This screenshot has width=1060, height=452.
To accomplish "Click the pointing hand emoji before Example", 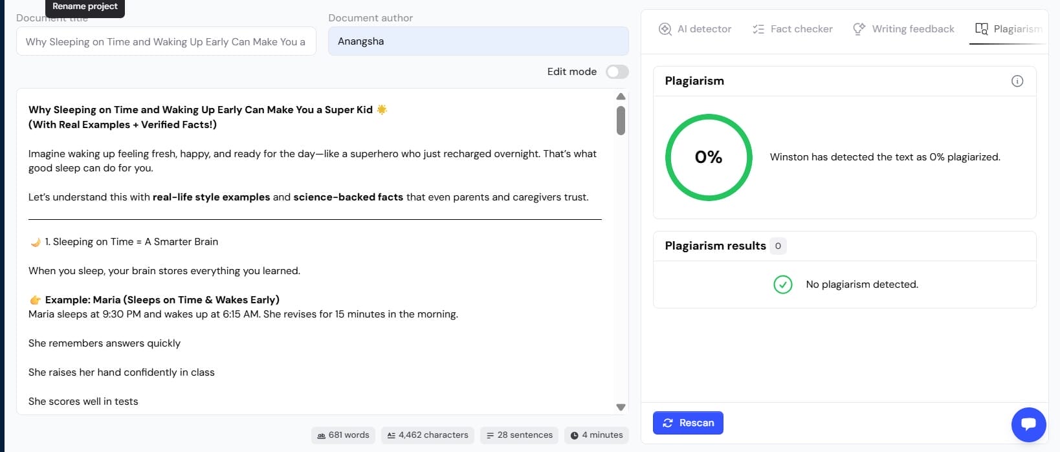I will [36, 300].
